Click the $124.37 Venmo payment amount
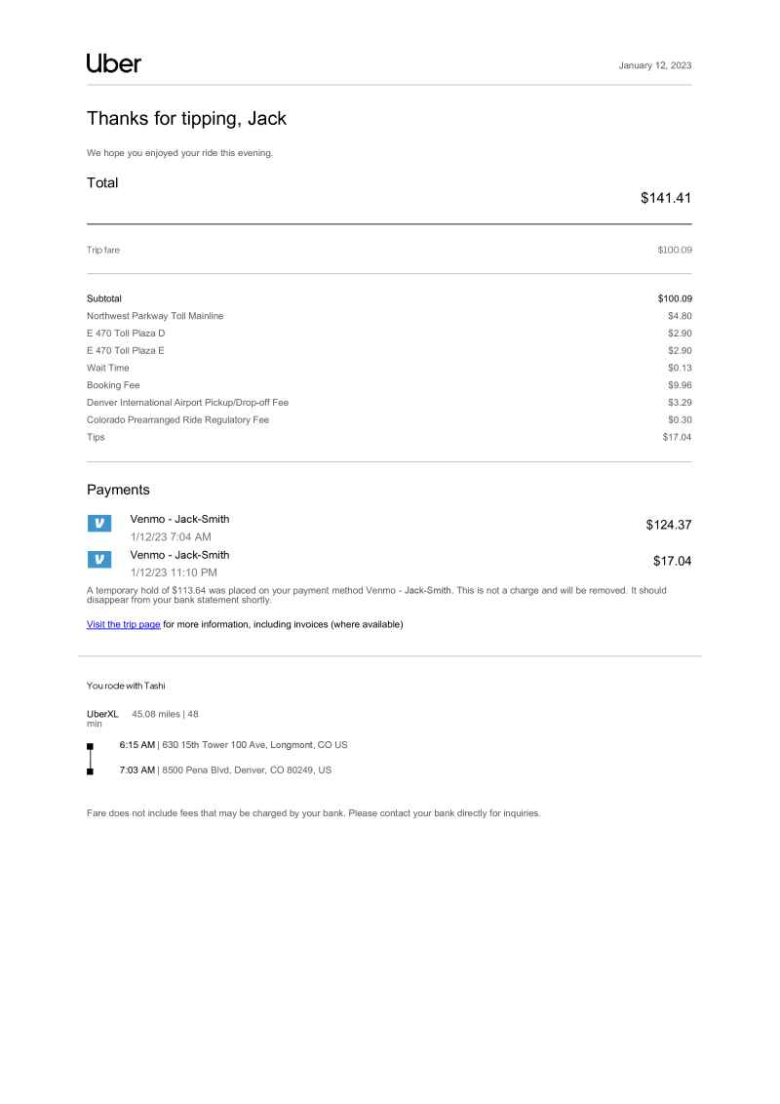 coord(668,525)
